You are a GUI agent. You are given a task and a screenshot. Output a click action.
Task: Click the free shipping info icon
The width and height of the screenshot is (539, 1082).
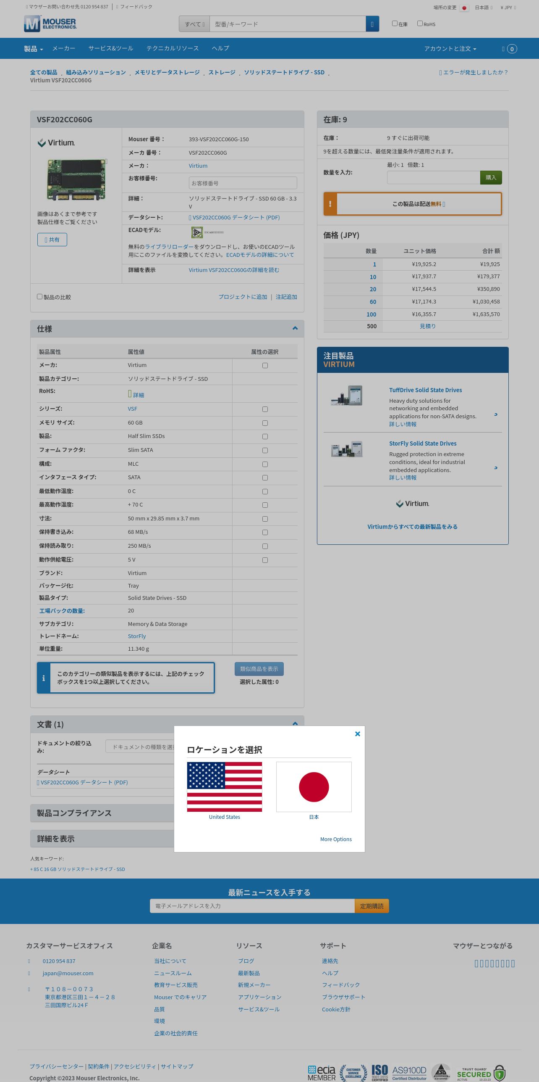point(444,204)
